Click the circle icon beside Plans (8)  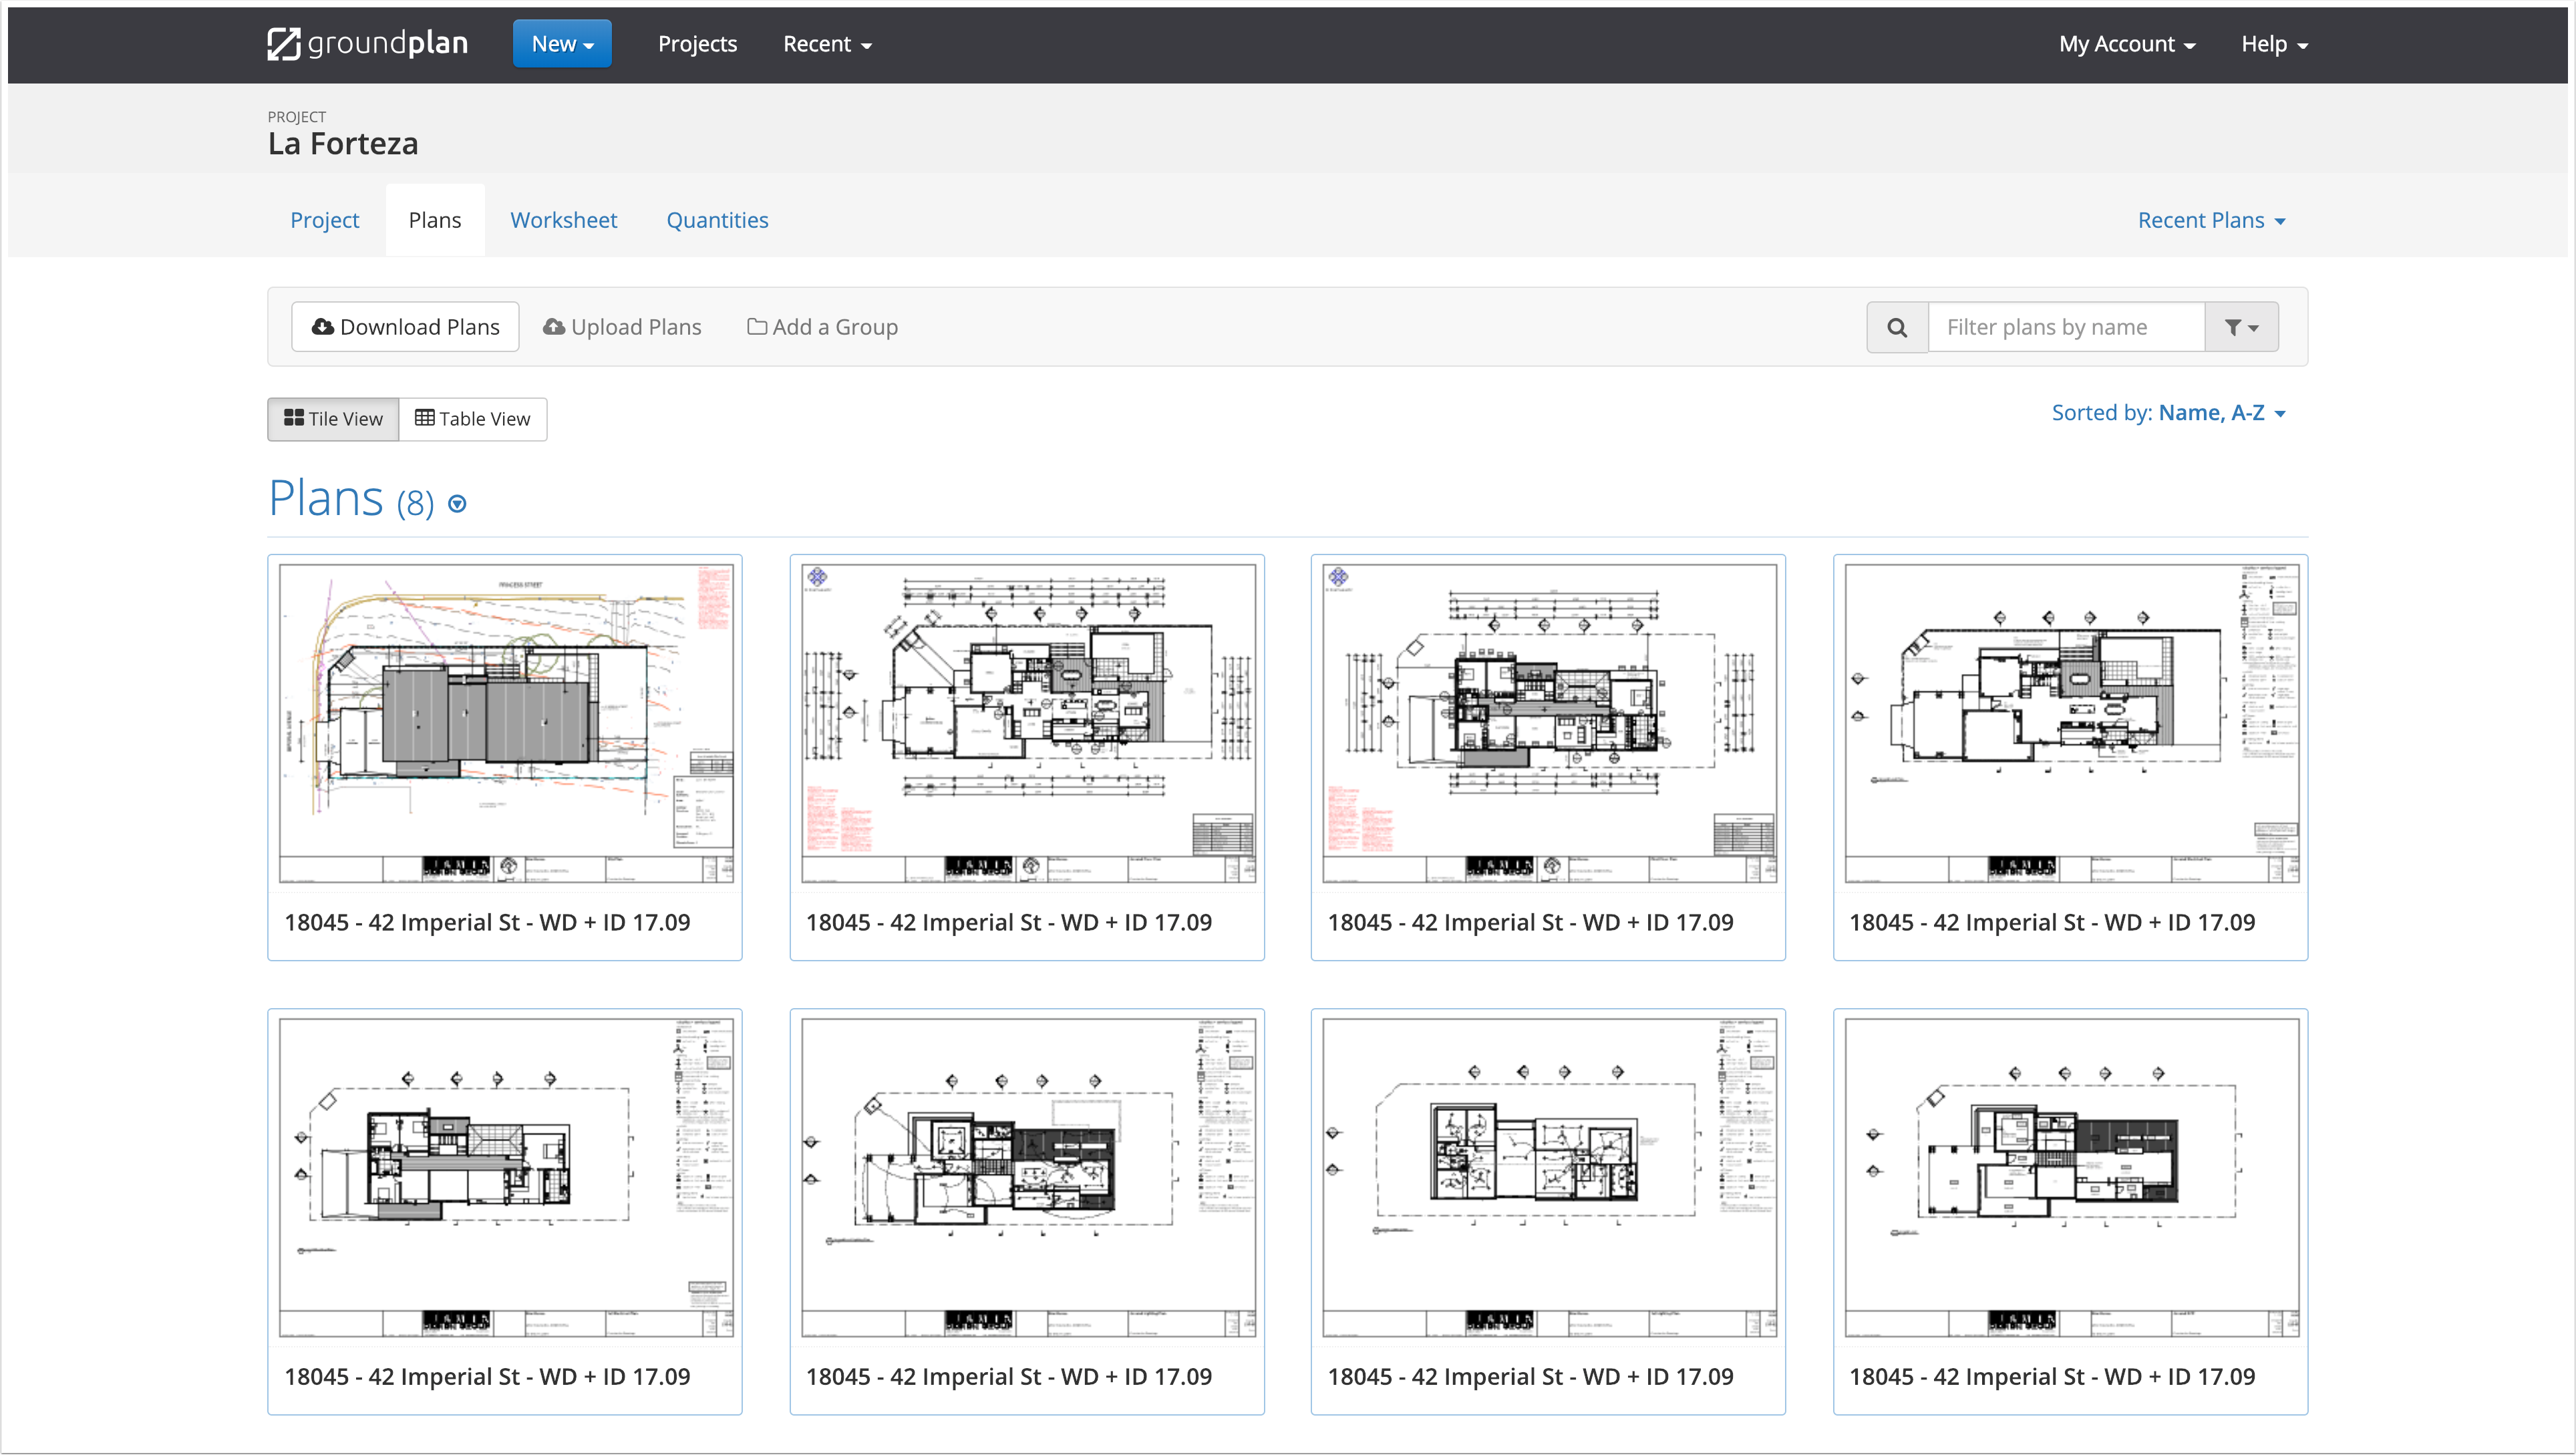(457, 504)
